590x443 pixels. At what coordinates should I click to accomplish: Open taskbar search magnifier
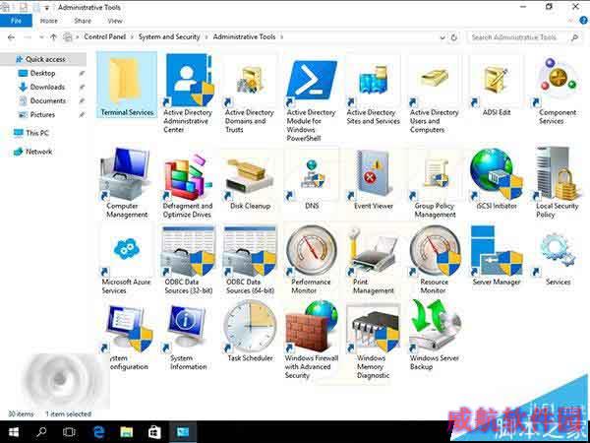coord(41,432)
